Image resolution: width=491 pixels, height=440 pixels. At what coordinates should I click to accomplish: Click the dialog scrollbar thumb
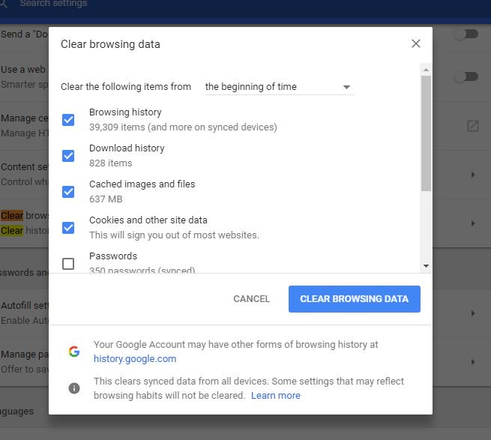(x=426, y=133)
